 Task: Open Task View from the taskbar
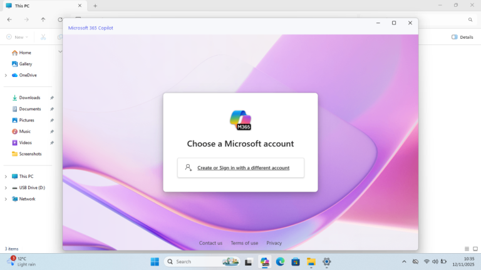coord(248,262)
